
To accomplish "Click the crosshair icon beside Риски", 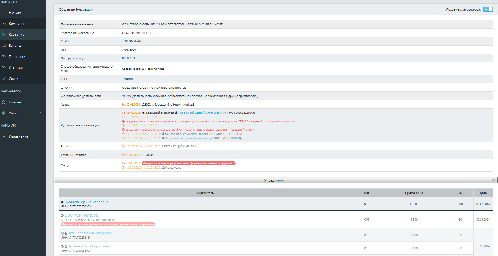I will click(x=4, y=113).
